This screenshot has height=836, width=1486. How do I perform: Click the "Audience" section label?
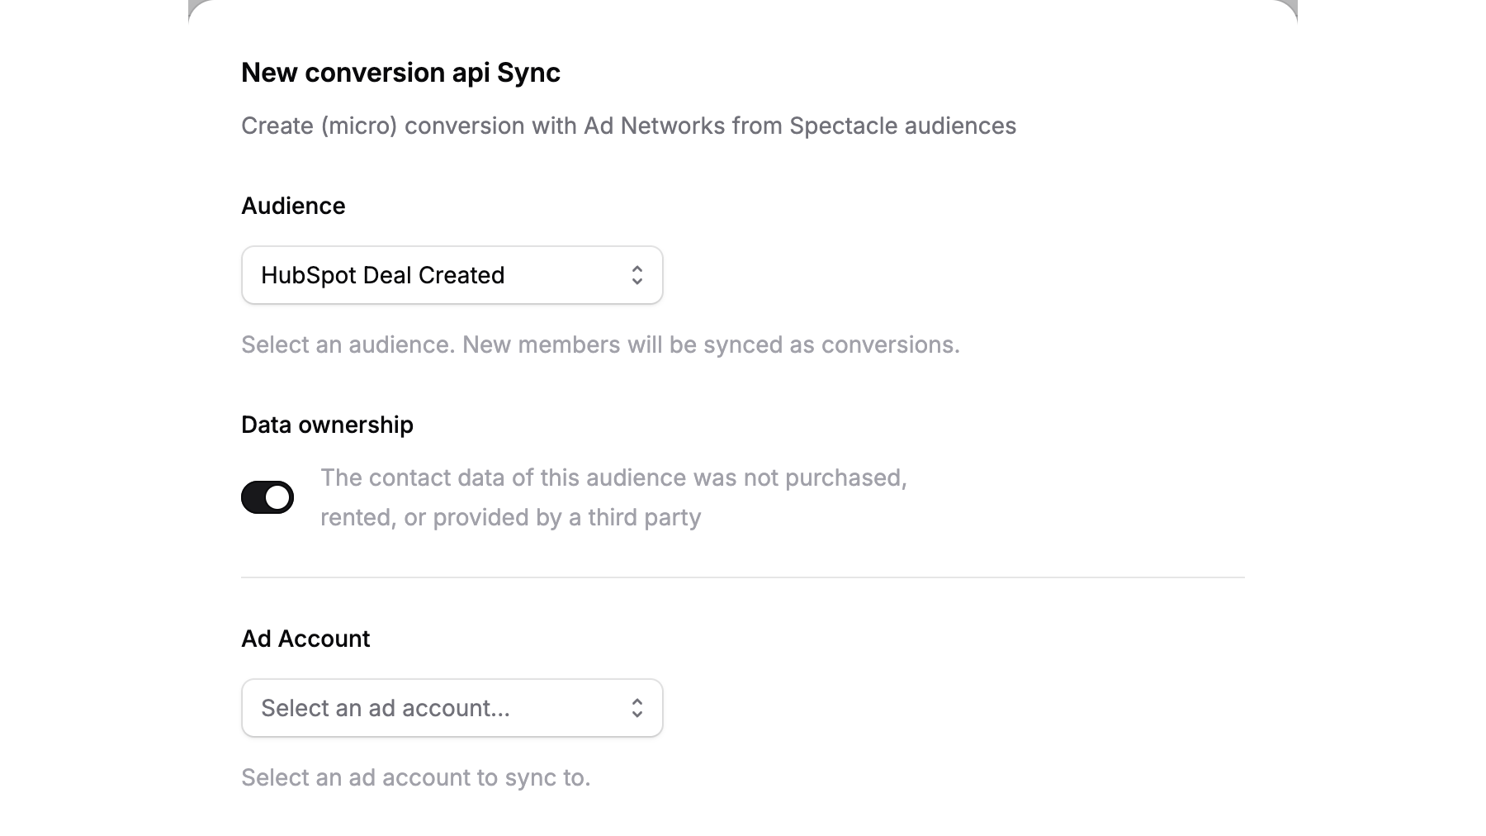tap(292, 207)
